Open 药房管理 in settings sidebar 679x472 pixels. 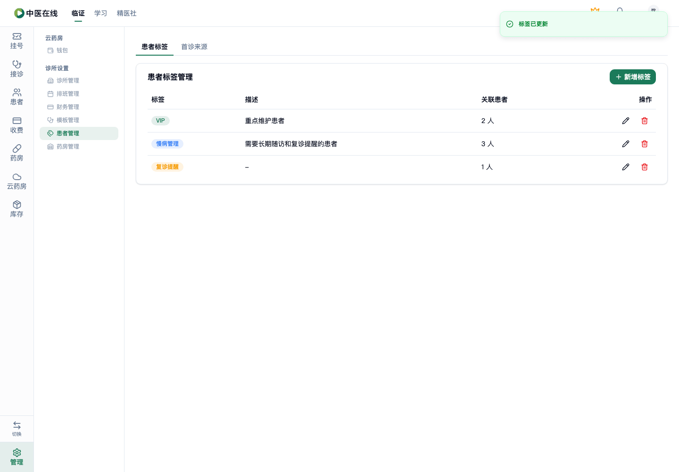coord(79,147)
